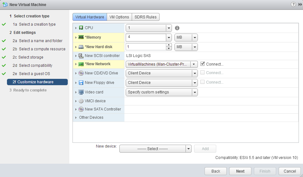303x177 pixels.
Task: Click the double-arrow icon in title bar
Action: 300,4
